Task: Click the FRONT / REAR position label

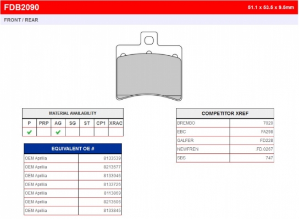Action: pos(21,20)
